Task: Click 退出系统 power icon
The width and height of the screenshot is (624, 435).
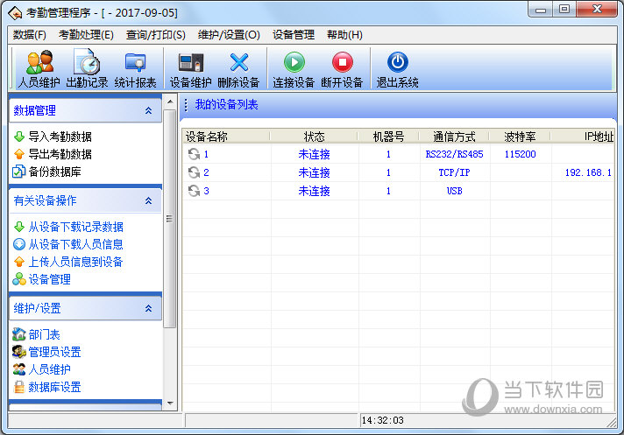Action: pyautogui.click(x=398, y=62)
